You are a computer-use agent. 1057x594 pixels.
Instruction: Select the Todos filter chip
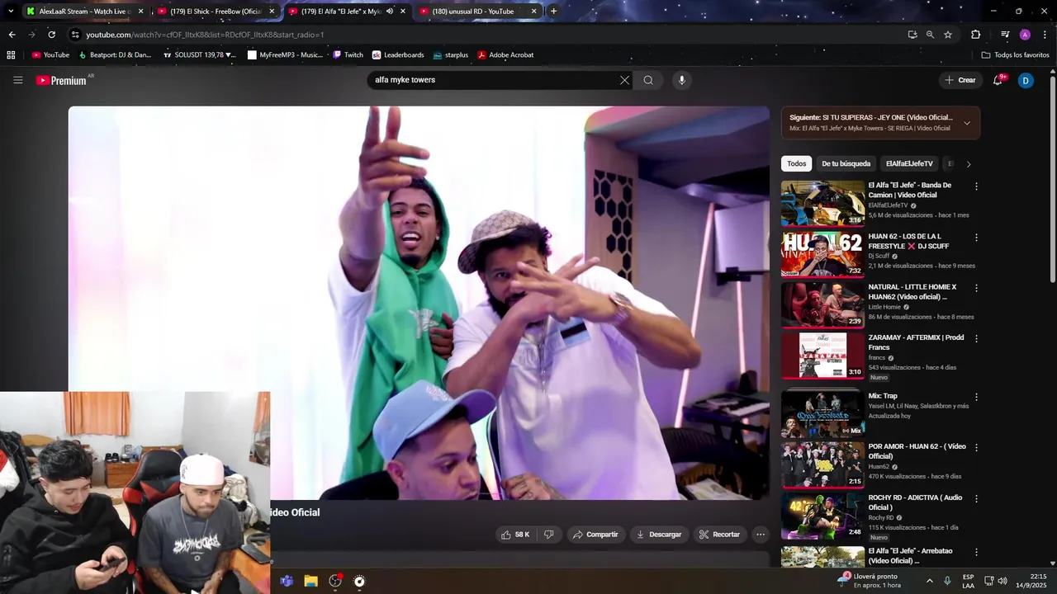coord(797,163)
